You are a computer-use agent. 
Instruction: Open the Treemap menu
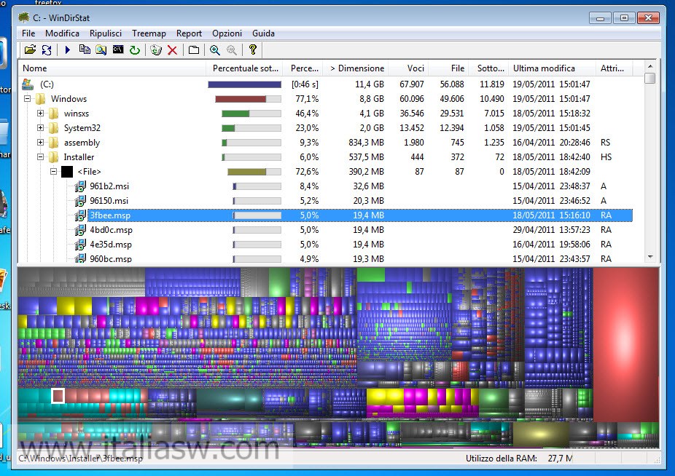tap(149, 33)
